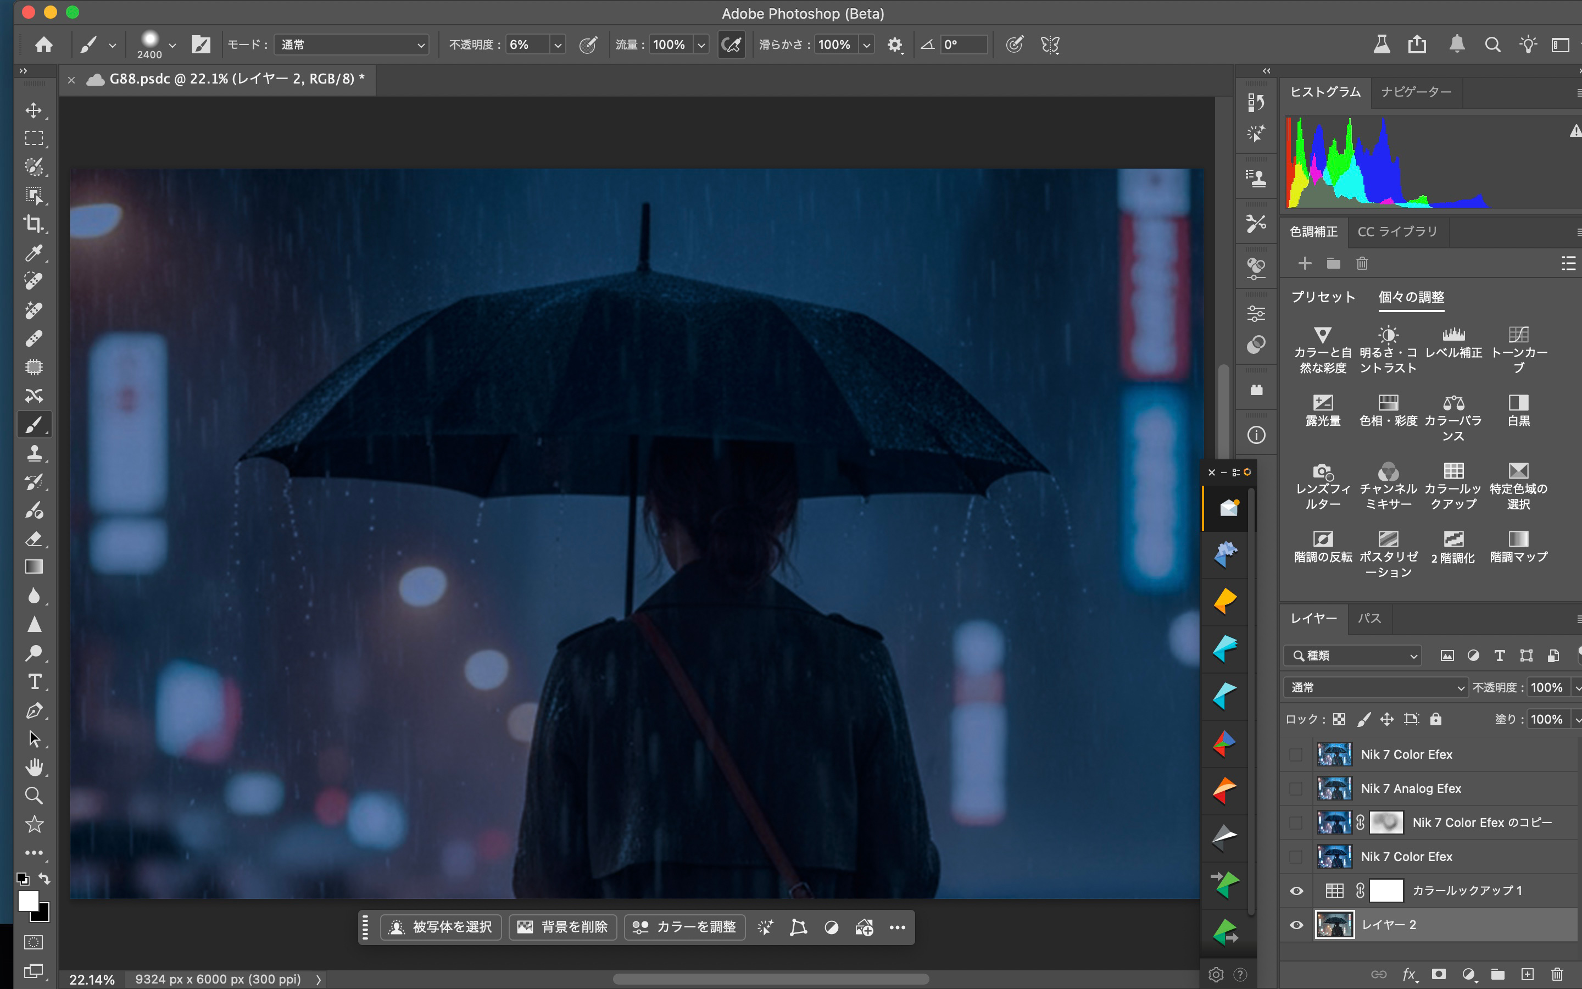The width and height of the screenshot is (1582, 989).
Task: Click the 被写体を選択 button
Action: tap(441, 927)
